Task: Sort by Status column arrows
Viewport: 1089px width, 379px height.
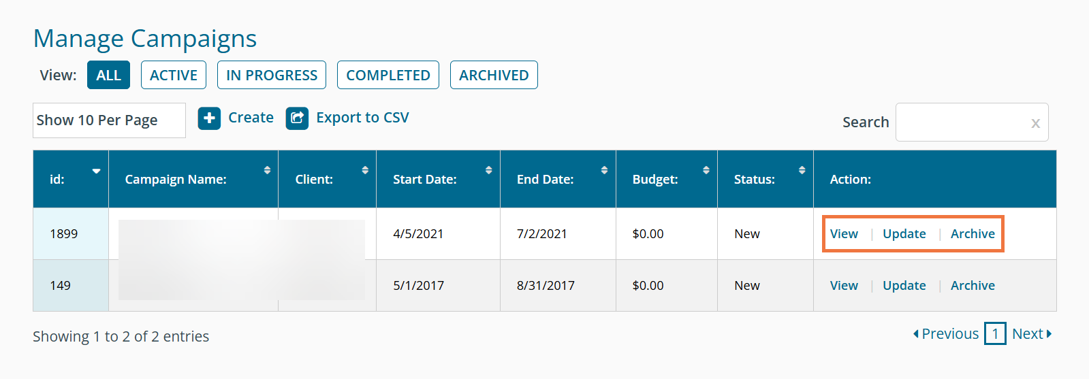Action: tap(802, 170)
